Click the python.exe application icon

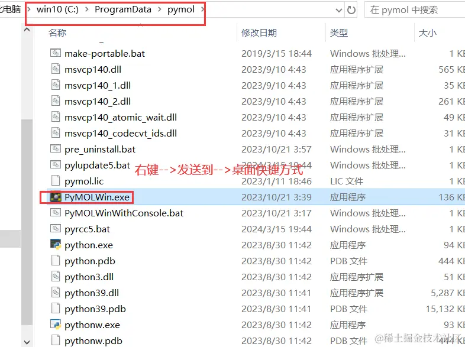[56, 245]
